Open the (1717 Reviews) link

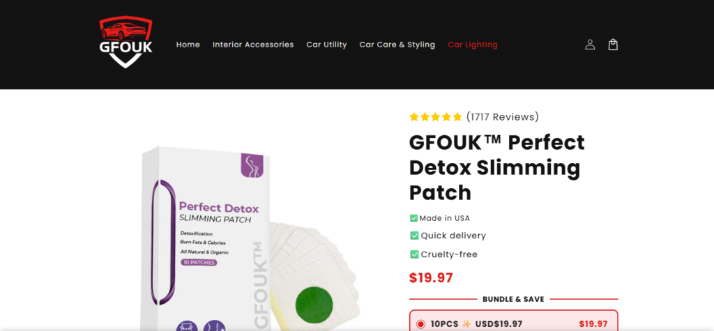pos(502,117)
